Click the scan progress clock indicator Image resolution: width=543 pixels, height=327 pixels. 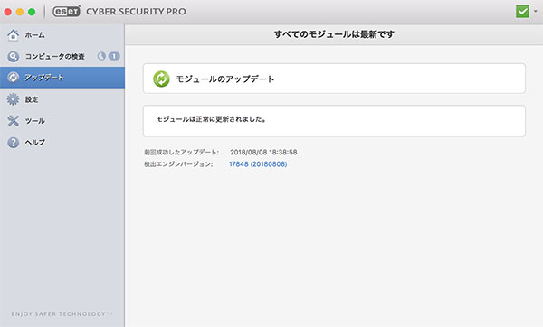pyautogui.click(x=101, y=56)
